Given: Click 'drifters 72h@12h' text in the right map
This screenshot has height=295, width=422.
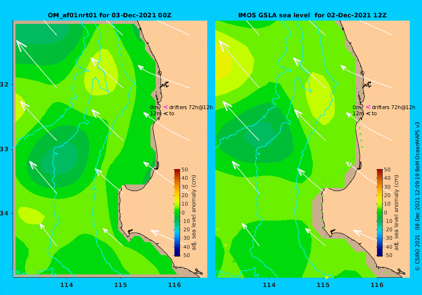Looking at the screenshot, I should coord(393,107).
